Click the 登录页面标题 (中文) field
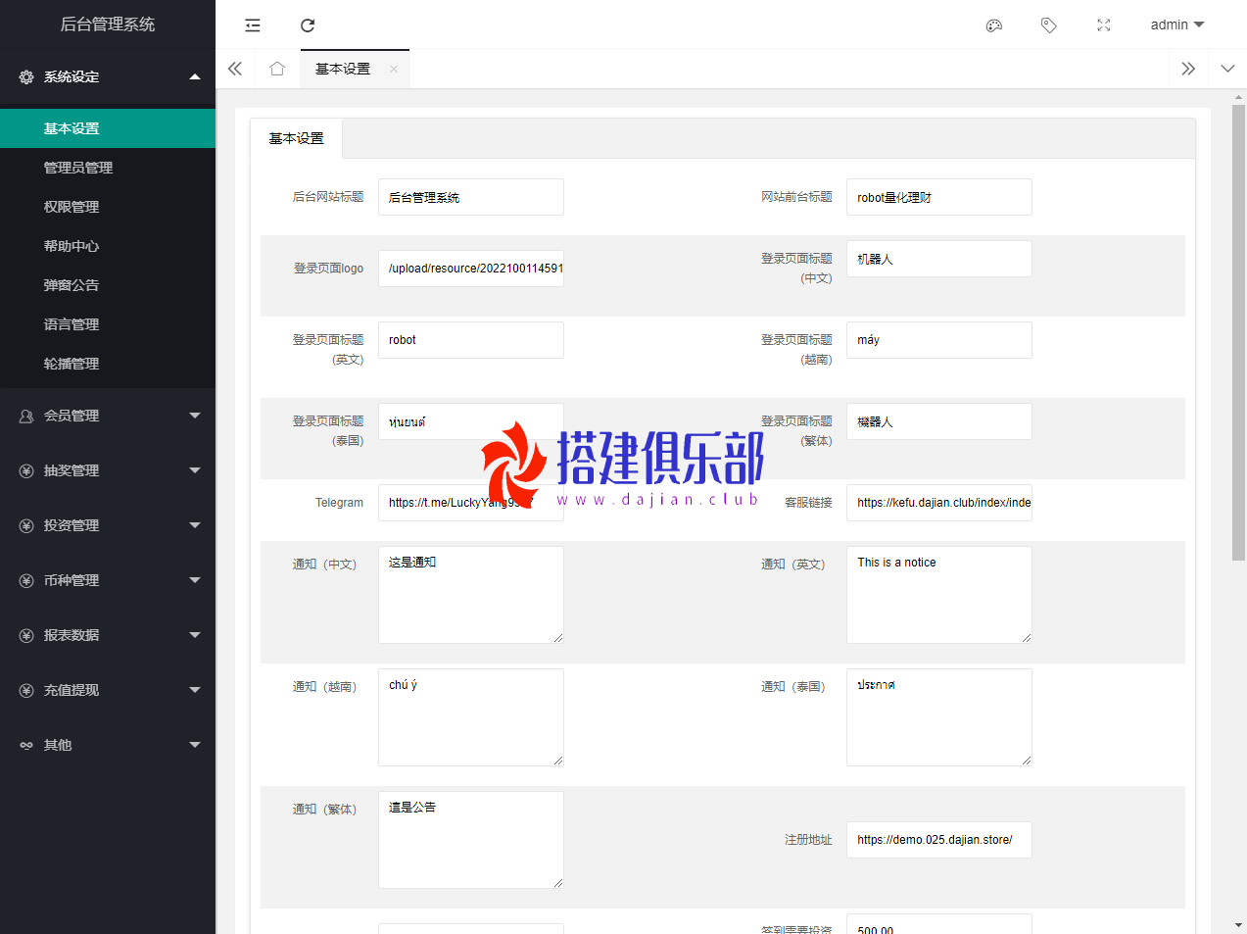 [x=939, y=259]
